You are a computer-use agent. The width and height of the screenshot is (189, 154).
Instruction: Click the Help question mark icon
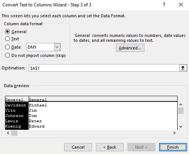[164, 5]
